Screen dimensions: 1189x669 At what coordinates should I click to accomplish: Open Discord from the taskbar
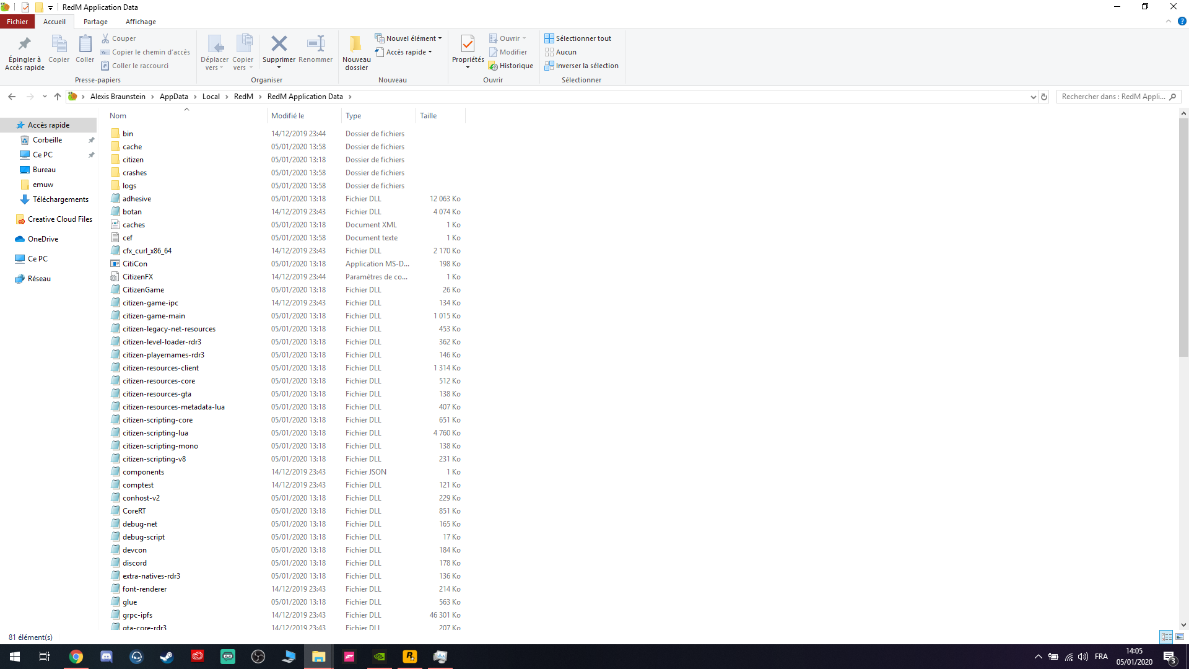coord(107,657)
